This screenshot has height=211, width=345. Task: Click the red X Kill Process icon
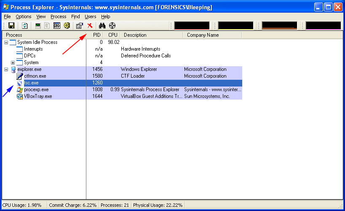coord(90,26)
